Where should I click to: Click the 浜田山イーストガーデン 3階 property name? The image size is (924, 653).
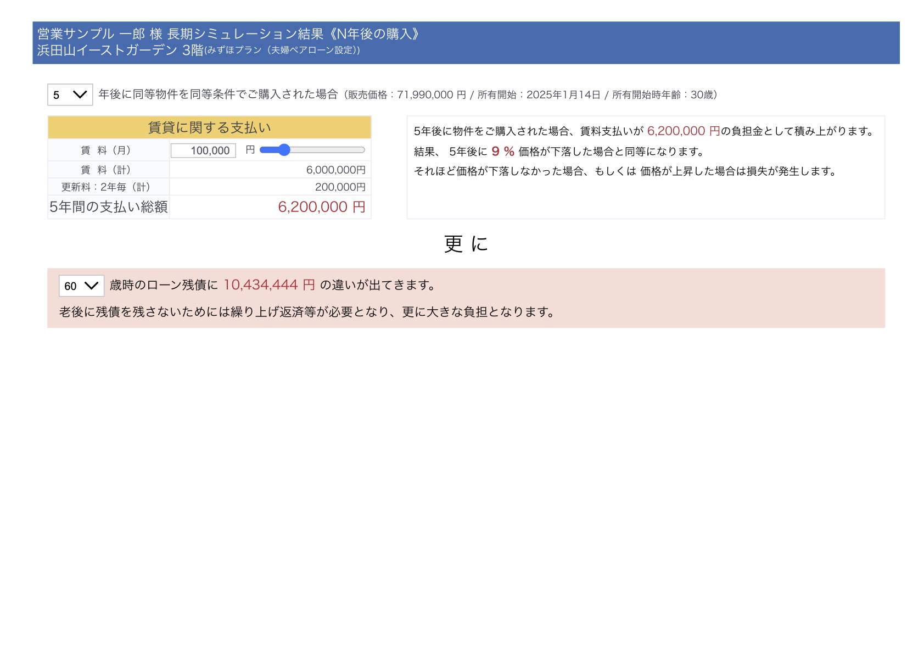pyautogui.click(x=120, y=51)
